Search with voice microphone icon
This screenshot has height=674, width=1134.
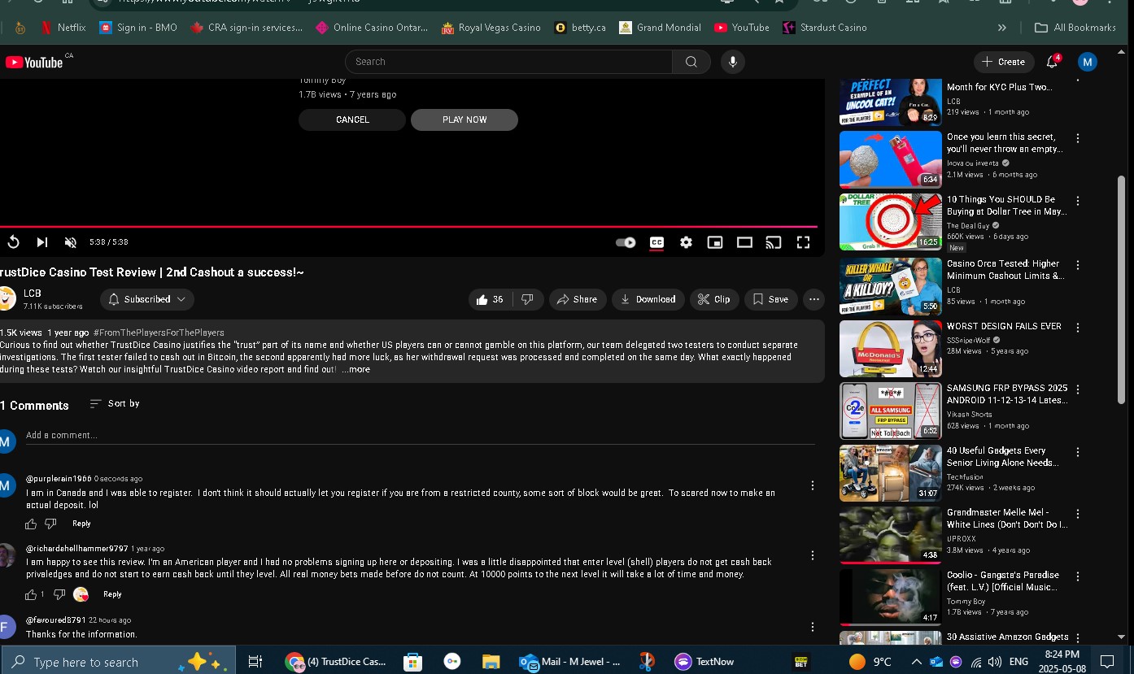[x=732, y=62]
